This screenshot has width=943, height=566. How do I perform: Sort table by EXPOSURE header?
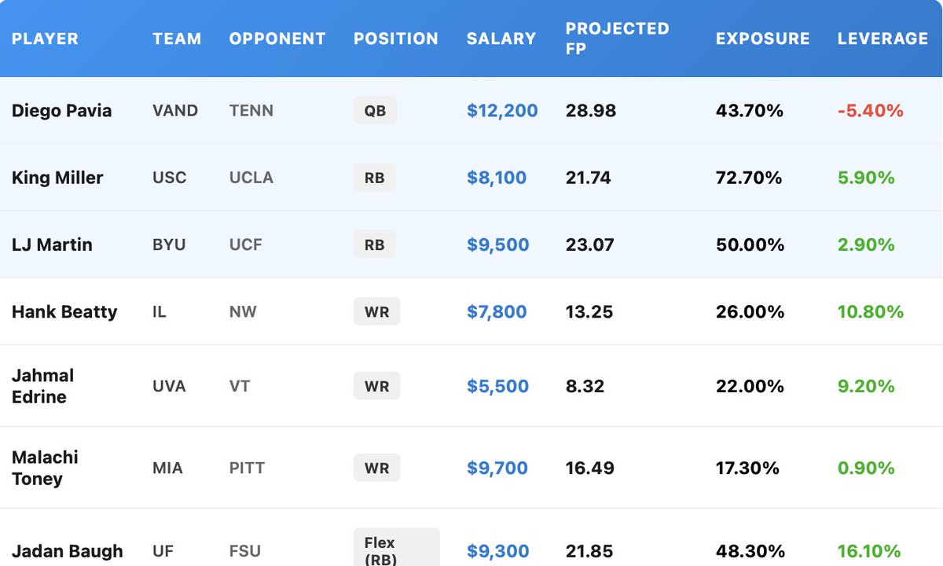[762, 39]
